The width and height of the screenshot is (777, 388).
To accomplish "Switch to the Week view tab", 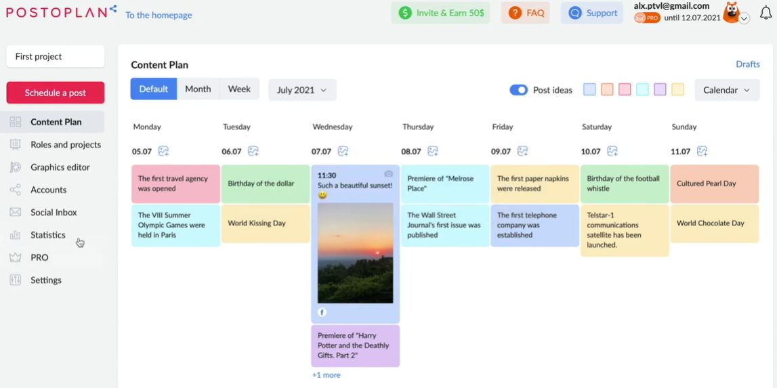I will pyautogui.click(x=239, y=89).
